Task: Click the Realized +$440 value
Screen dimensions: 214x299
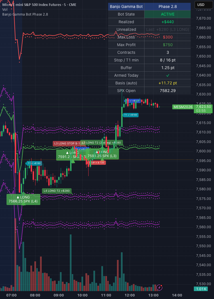Action: click(167, 22)
